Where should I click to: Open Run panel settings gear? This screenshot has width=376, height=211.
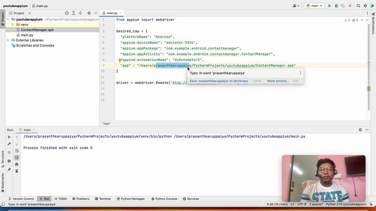(360, 130)
